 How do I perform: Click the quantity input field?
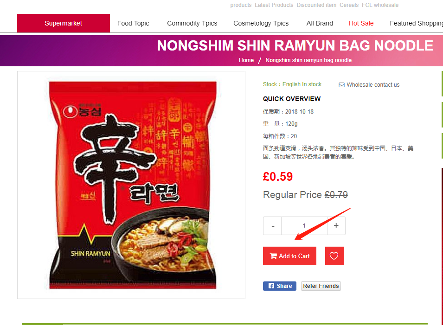(304, 226)
